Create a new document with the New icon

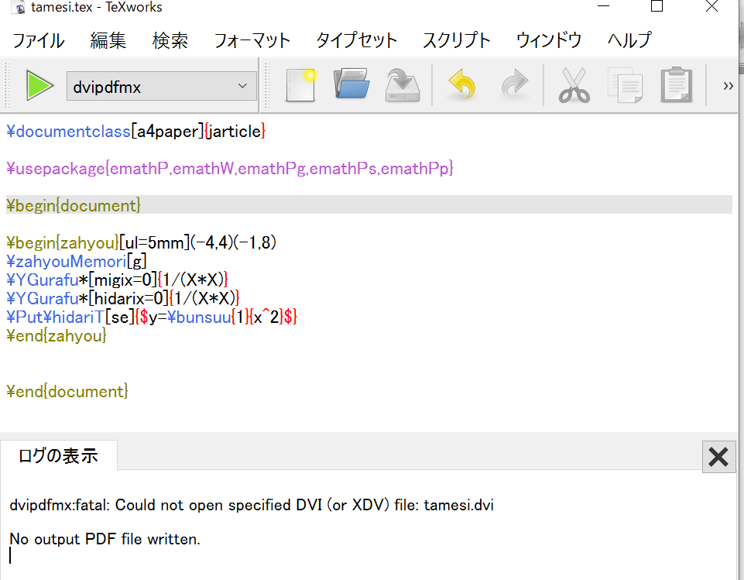coord(300,85)
